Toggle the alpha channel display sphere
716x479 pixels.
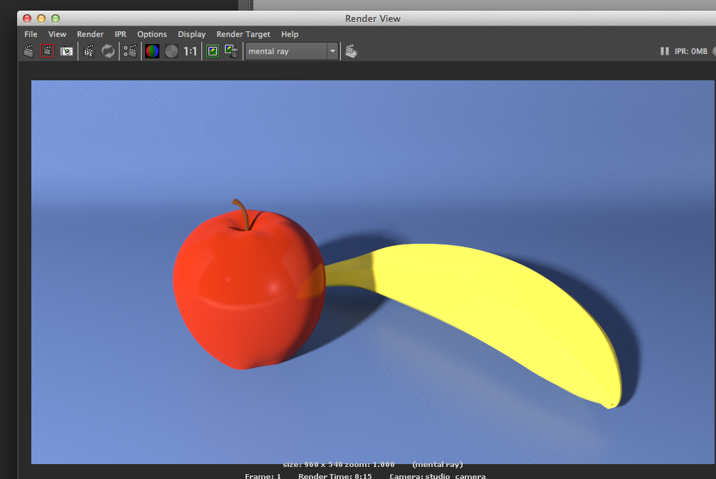[x=172, y=51]
